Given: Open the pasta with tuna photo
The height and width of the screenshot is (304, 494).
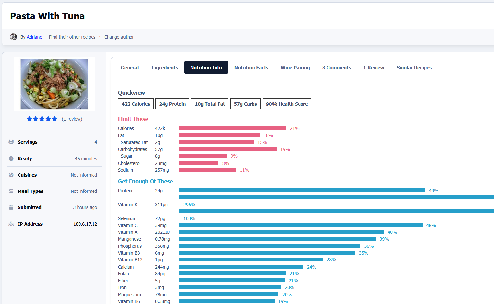Looking at the screenshot, I should coord(54,84).
